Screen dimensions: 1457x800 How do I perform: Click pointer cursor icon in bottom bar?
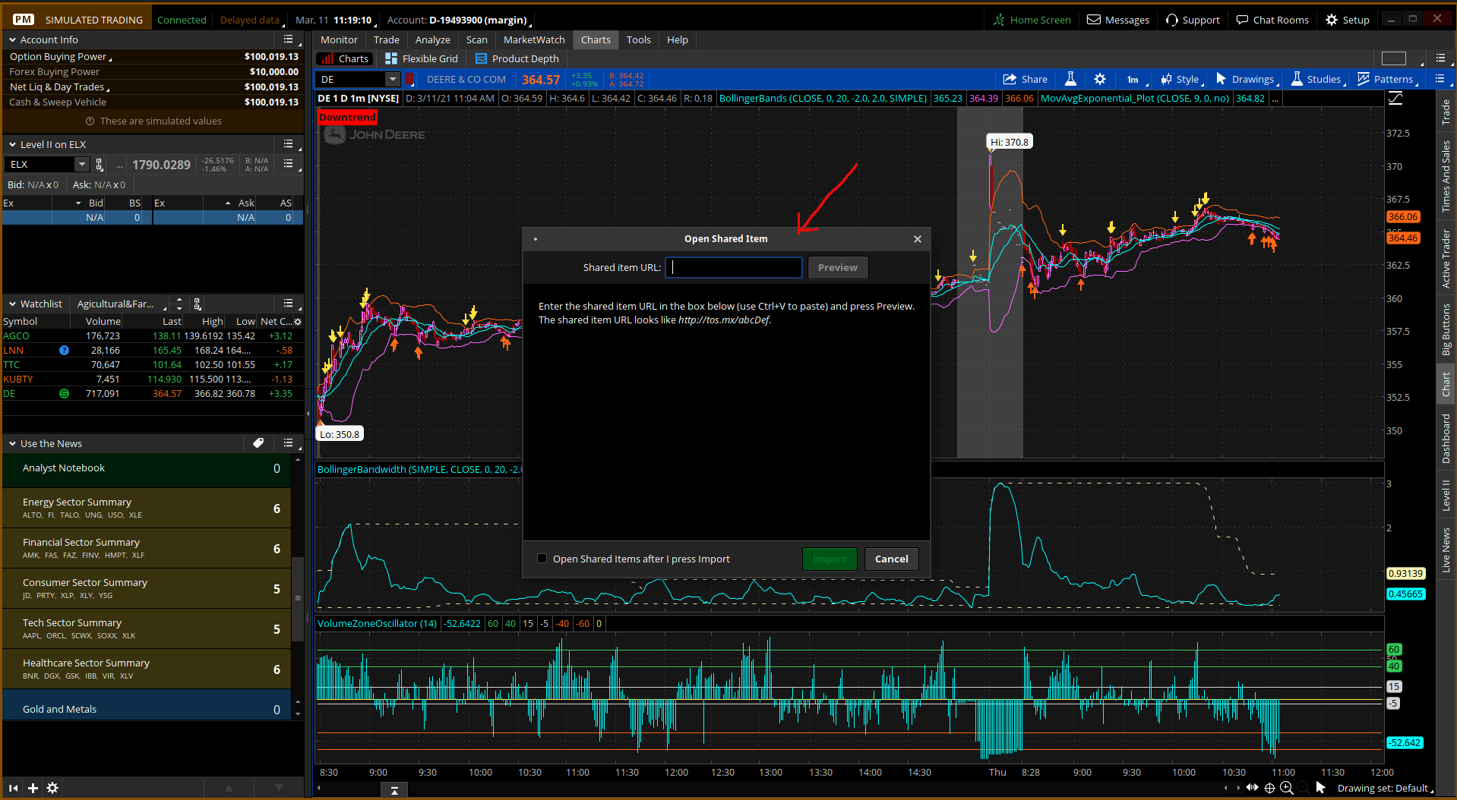point(1320,788)
